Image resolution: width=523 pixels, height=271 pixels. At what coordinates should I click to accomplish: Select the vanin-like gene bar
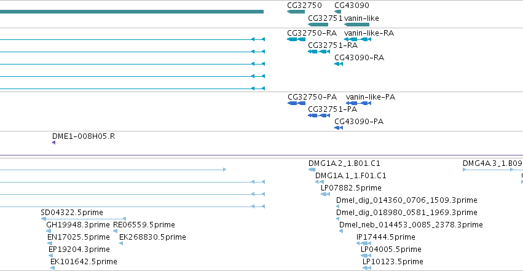tap(356, 25)
